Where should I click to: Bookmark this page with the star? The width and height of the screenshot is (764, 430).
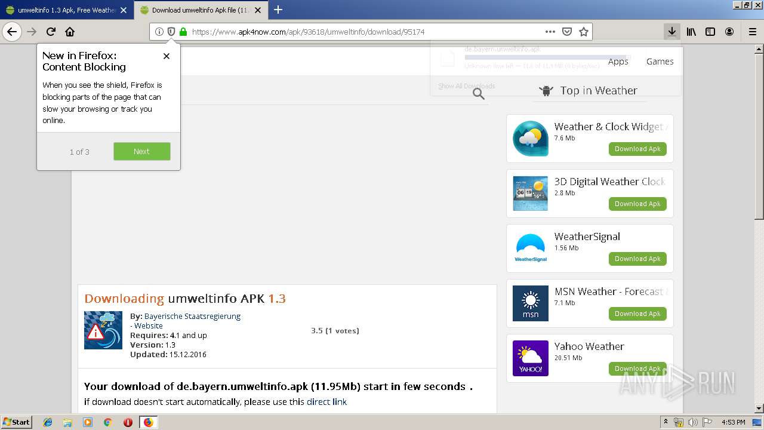click(584, 32)
